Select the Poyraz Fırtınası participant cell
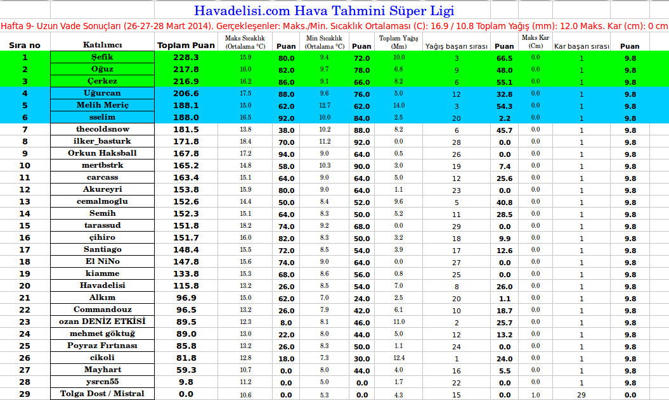 coord(102,346)
